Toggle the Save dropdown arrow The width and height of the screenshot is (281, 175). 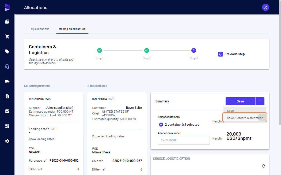point(260,101)
